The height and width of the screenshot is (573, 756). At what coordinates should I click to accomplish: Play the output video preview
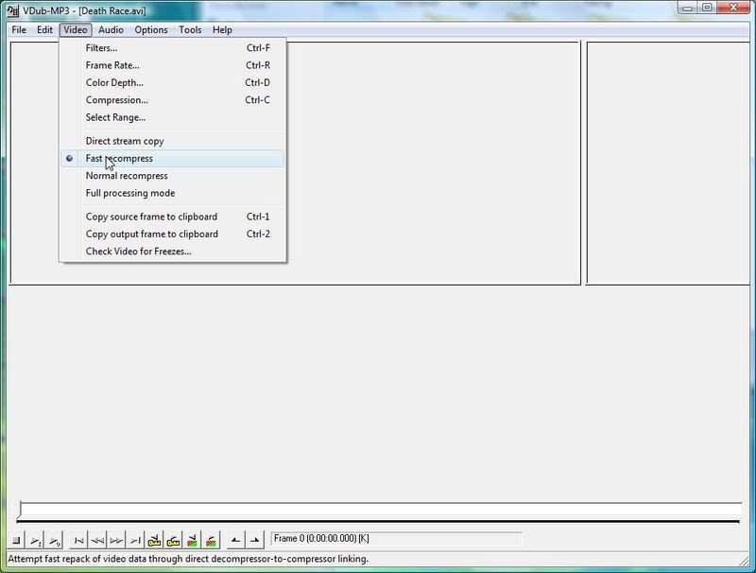tap(55, 540)
